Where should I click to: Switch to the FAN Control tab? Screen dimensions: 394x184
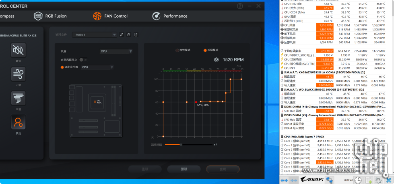pyautogui.click(x=110, y=16)
